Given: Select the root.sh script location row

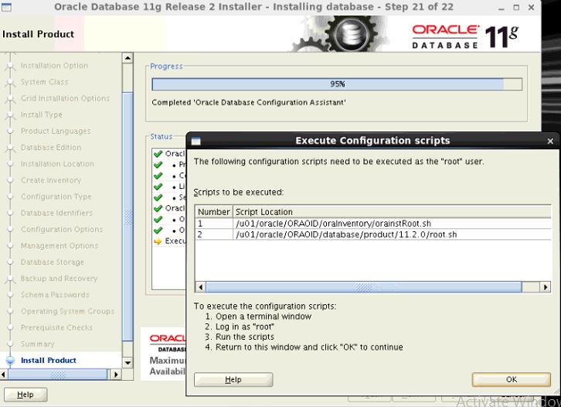Looking at the screenshot, I should 372,234.
